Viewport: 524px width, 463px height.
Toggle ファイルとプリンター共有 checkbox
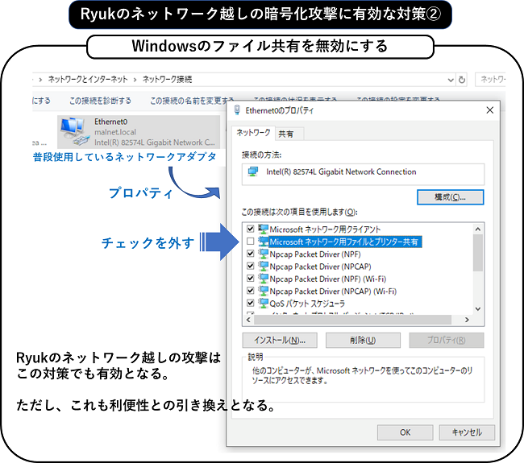(250, 241)
